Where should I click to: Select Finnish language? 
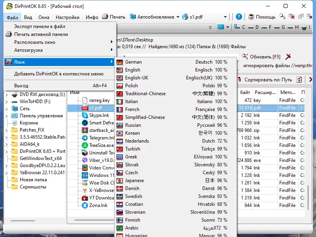point(175,220)
